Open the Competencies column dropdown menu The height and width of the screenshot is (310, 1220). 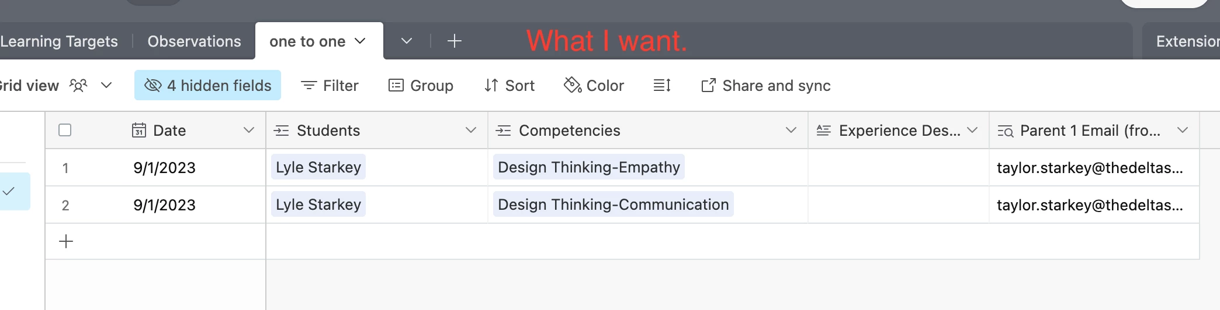tap(791, 130)
